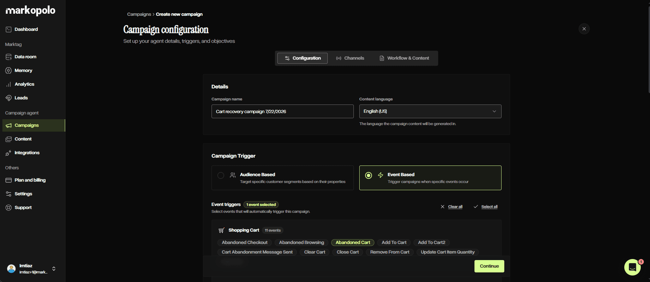Switch to the Channels tab
This screenshot has height=282, width=650.
coord(350,58)
